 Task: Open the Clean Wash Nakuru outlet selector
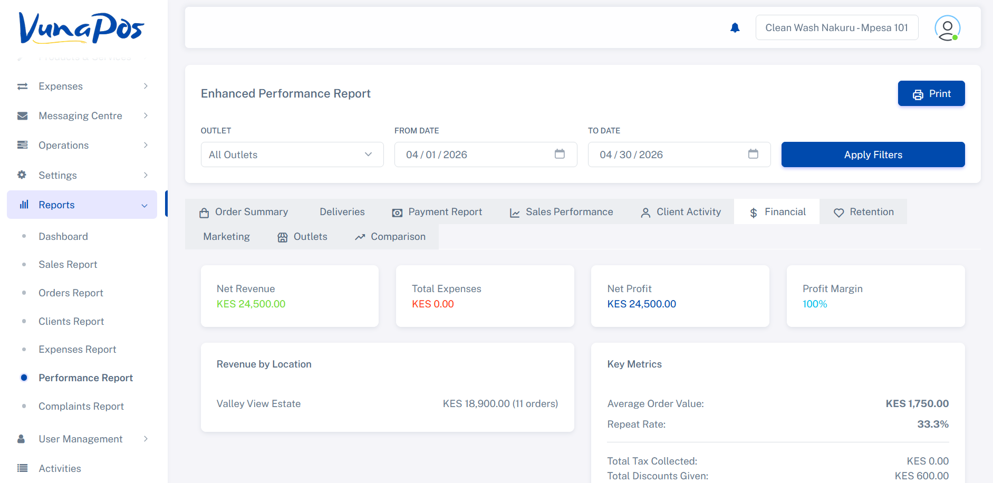[x=836, y=27]
